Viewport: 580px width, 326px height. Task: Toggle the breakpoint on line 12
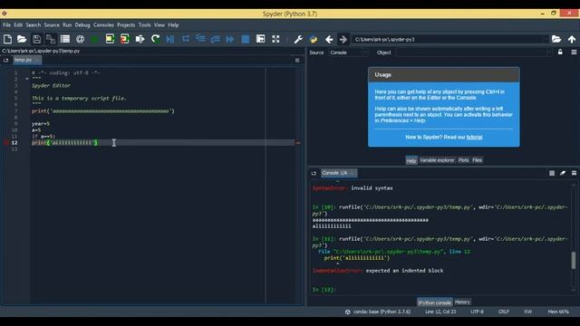[6, 143]
